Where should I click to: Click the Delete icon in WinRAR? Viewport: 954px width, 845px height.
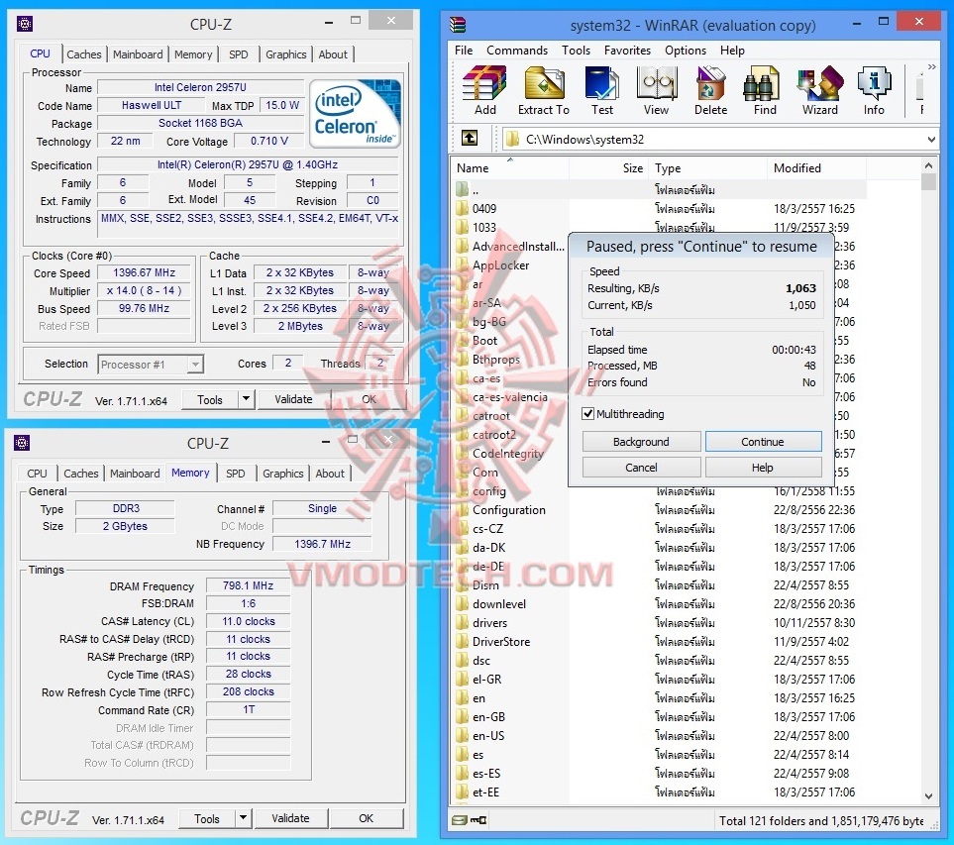[710, 83]
